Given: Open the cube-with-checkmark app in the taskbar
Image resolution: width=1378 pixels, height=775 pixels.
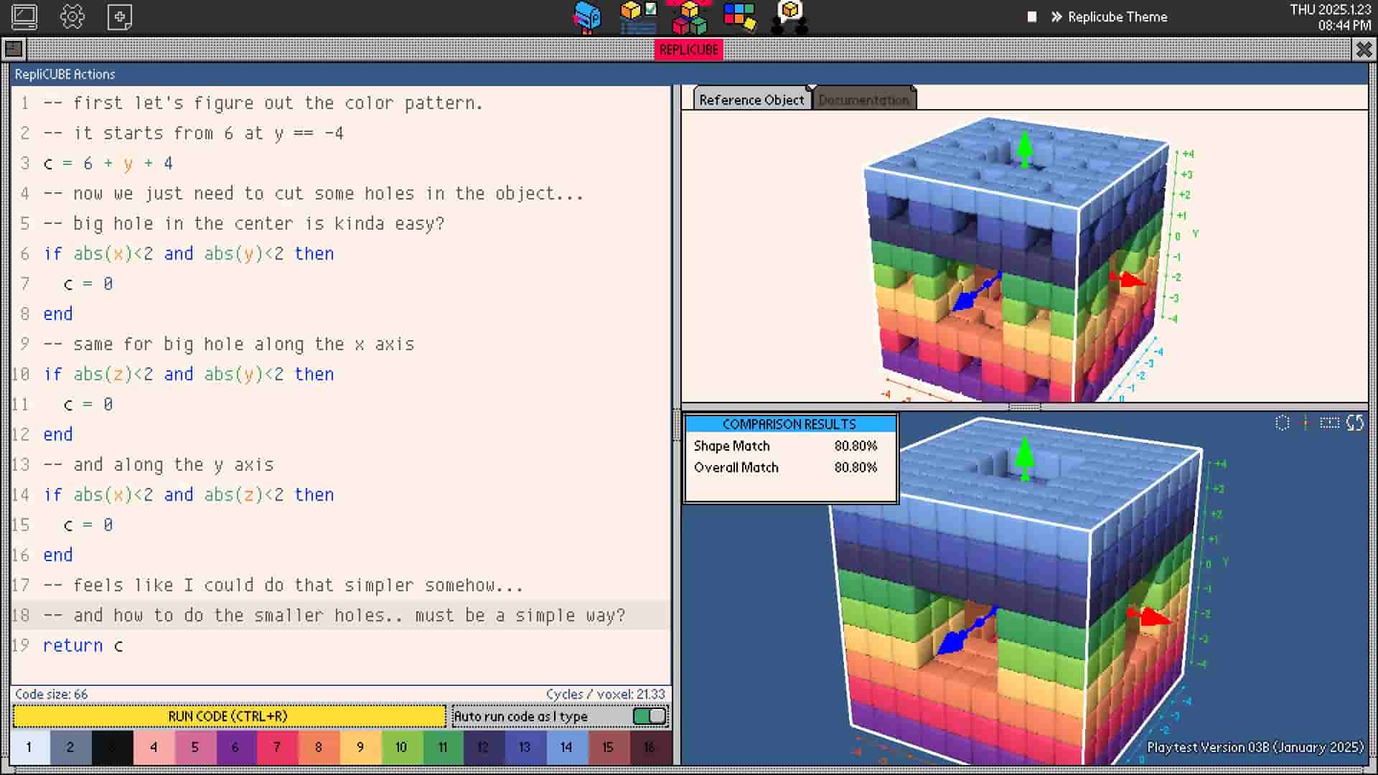Looking at the screenshot, I should pyautogui.click(x=639, y=16).
